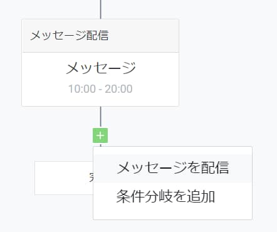Open the メッセージ配信 step card header
277x232 pixels.
(x=100, y=36)
